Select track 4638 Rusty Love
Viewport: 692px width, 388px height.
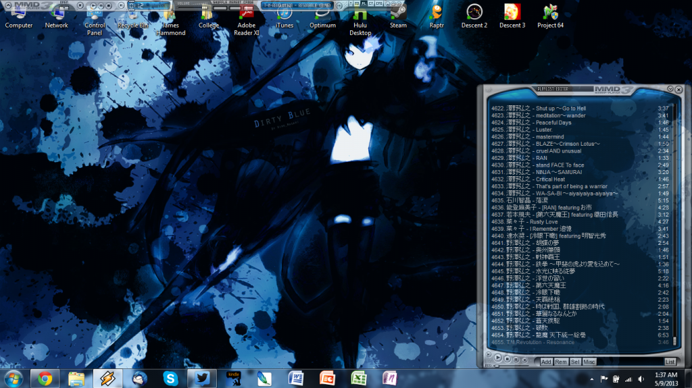pyautogui.click(x=580, y=222)
